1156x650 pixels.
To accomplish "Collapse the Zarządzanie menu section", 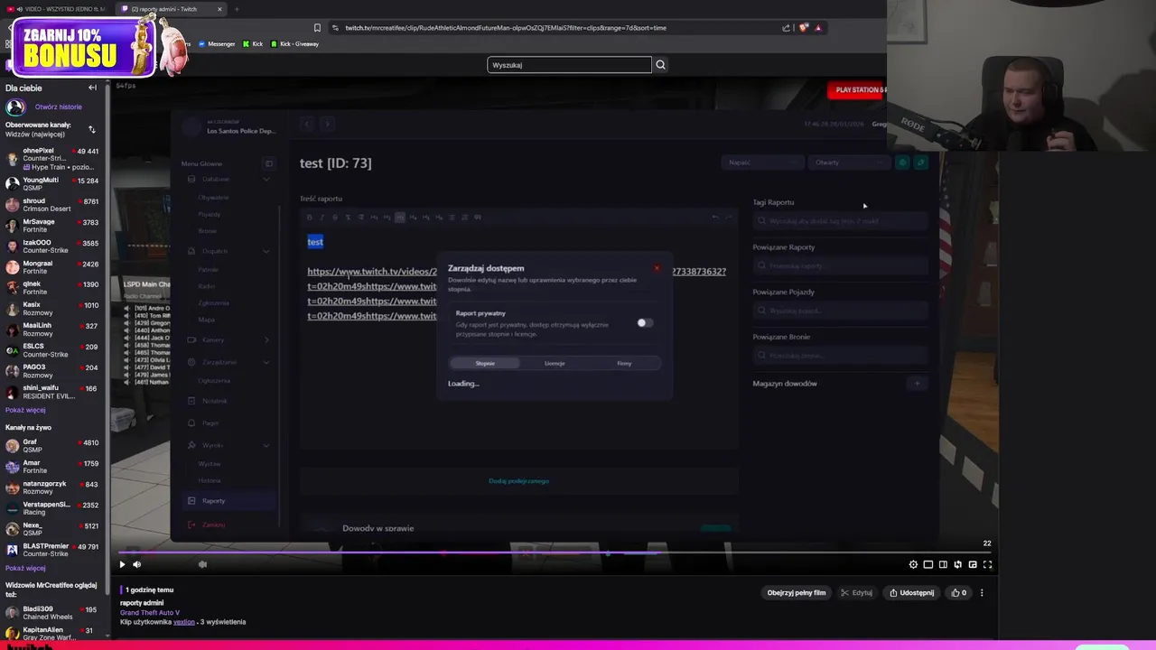I will click(x=266, y=362).
